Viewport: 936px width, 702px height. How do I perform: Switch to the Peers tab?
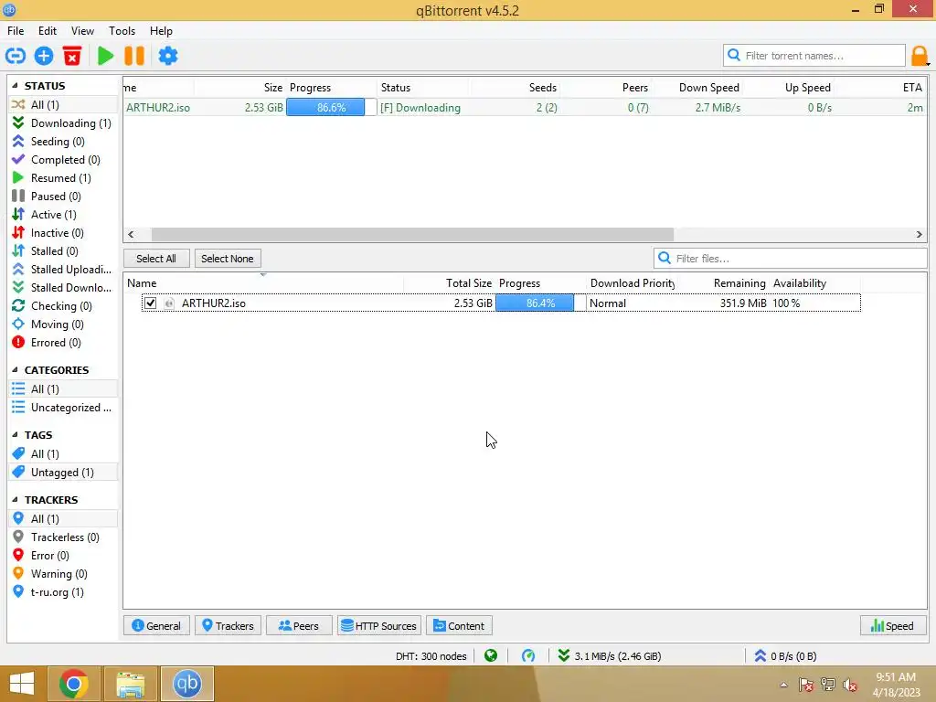(x=299, y=625)
